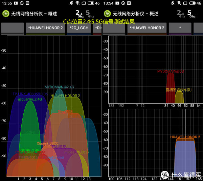Select the *2G_LGGH network filter button
The width and height of the screenshot is (203, 181).
click(x=79, y=28)
